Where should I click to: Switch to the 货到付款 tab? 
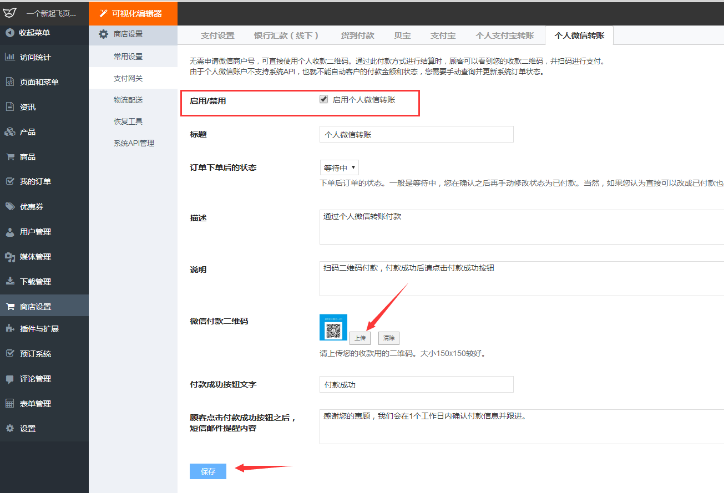[357, 35]
